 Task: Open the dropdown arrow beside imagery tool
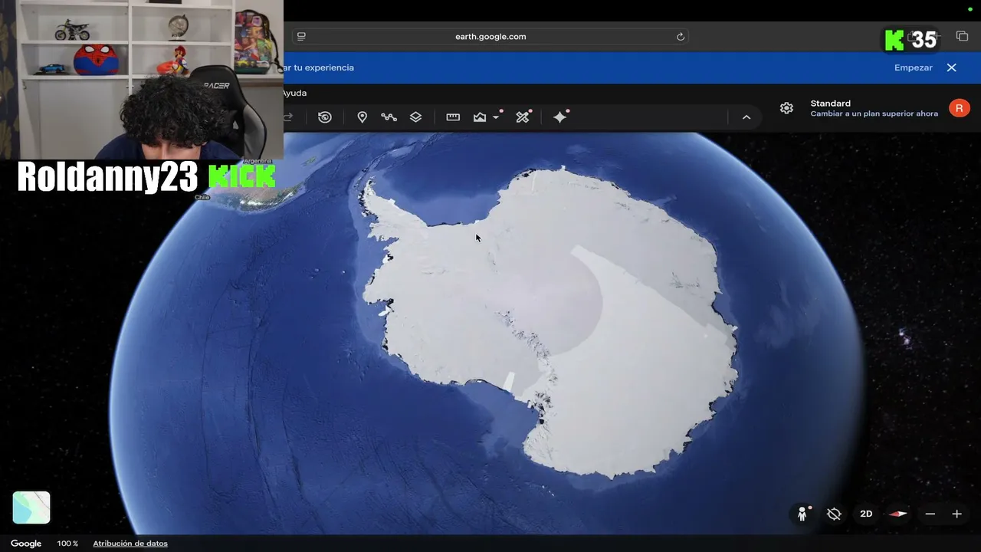click(497, 117)
